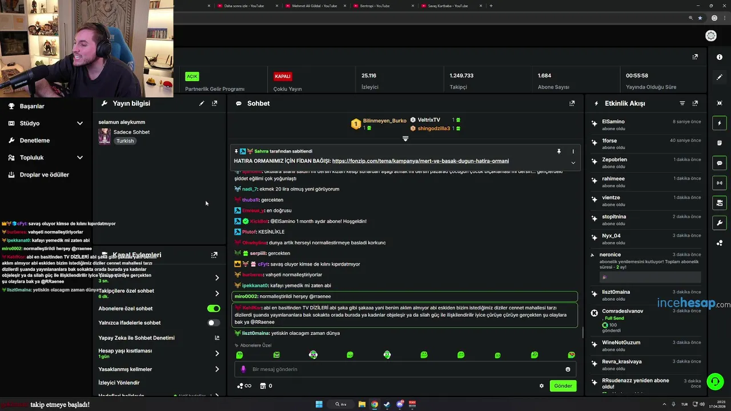Click the focus frame icon in right sidebar
Viewport: 731px width, 411px height.
720,103
